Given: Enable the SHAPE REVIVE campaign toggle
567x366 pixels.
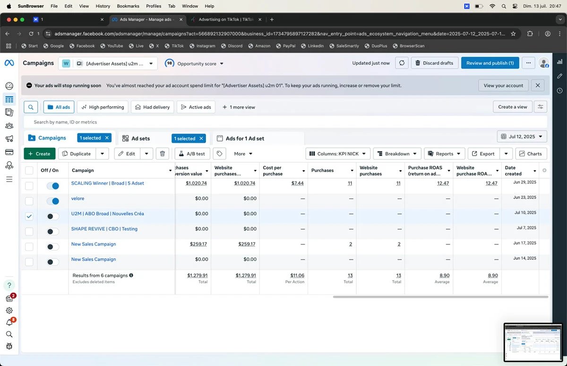Looking at the screenshot, I should point(53,232).
